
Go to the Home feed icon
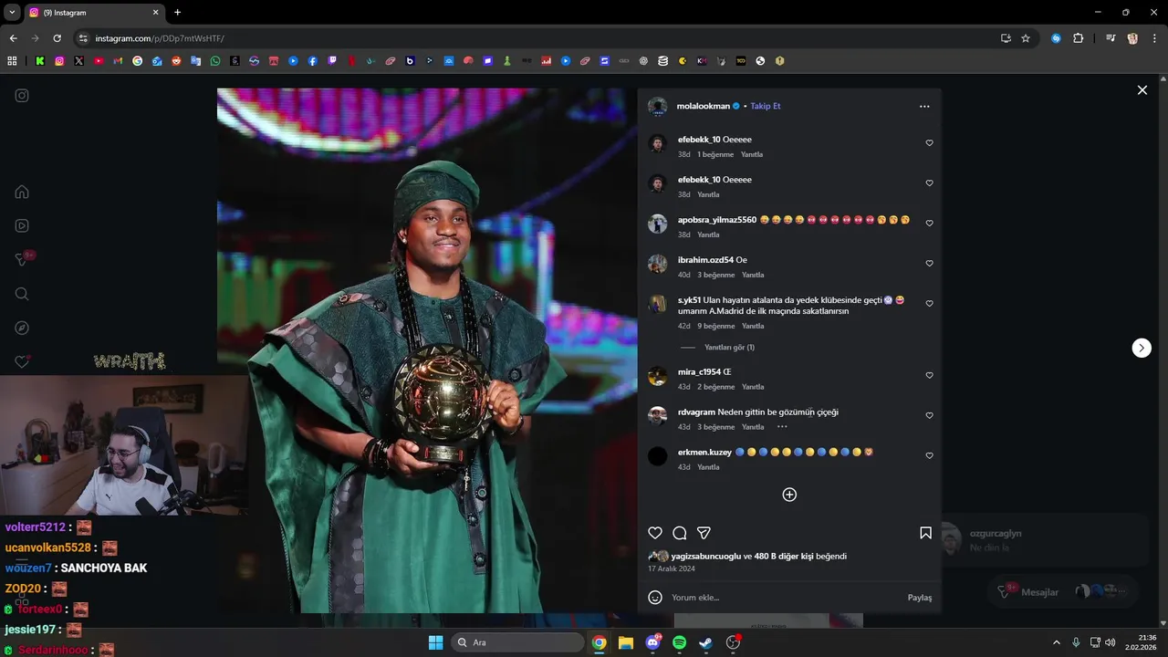pyautogui.click(x=22, y=192)
